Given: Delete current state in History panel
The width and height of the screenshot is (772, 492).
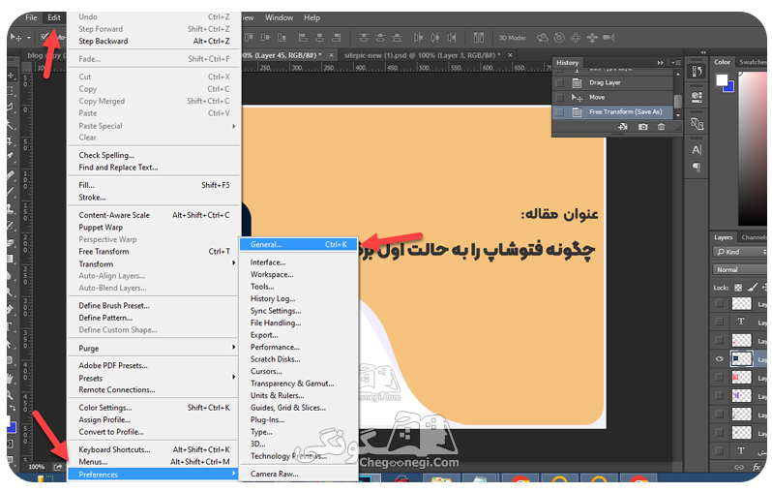Looking at the screenshot, I should (x=661, y=127).
